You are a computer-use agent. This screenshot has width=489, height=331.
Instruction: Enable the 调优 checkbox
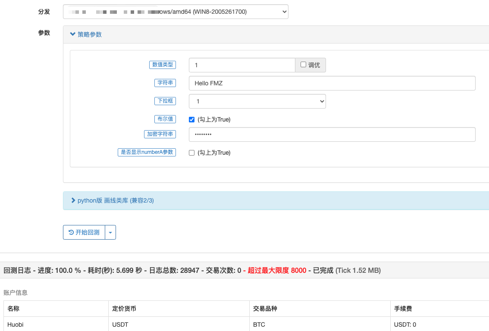303,65
